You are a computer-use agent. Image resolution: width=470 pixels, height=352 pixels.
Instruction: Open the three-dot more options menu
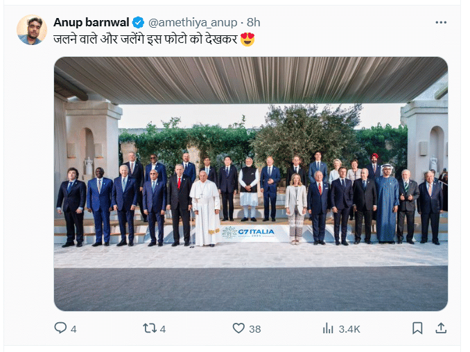(x=441, y=23)
